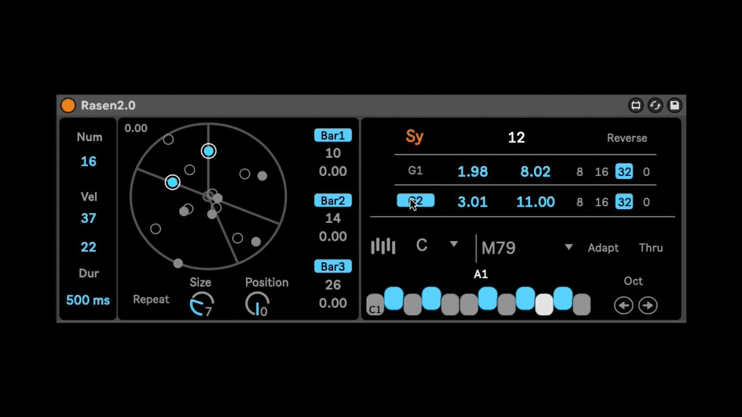Toggle the Bar1 button
Viewport: 742px width, 417px height.
[x=333, y=136]
